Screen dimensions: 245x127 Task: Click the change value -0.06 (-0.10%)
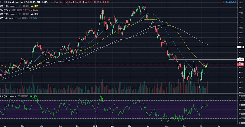click(101, 2)
